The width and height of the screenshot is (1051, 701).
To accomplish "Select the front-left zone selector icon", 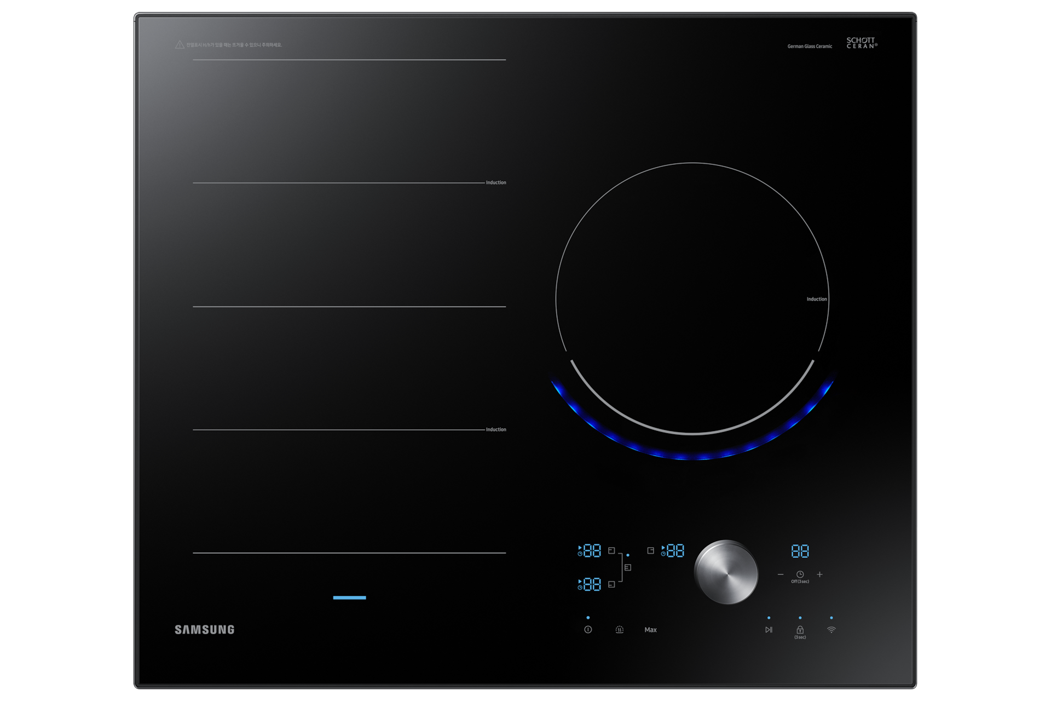I will (611, 584).
